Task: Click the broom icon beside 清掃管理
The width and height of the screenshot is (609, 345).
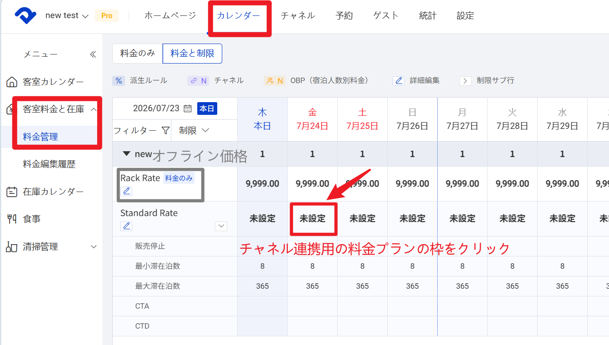Action: (x=12, y=246)
